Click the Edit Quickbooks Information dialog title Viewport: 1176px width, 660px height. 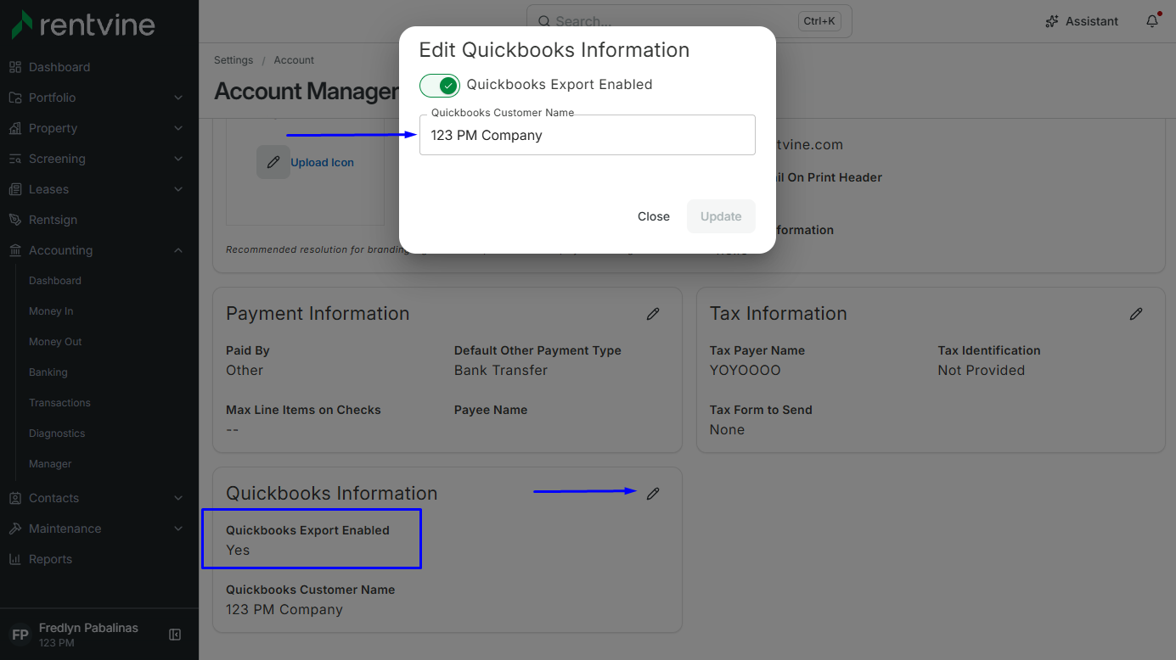click(x=554, y=50)
